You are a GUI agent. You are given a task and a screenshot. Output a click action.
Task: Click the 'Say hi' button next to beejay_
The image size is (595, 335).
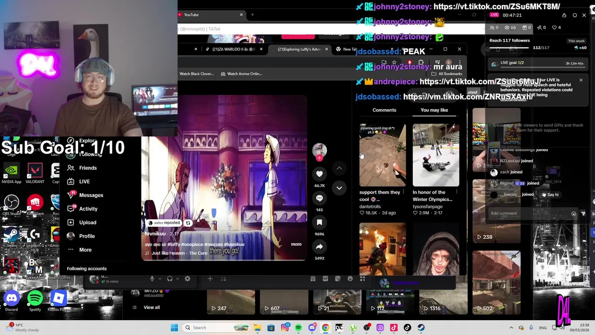click(549, 194)
